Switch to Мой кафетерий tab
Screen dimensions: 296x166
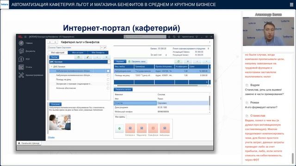(58, 53)
